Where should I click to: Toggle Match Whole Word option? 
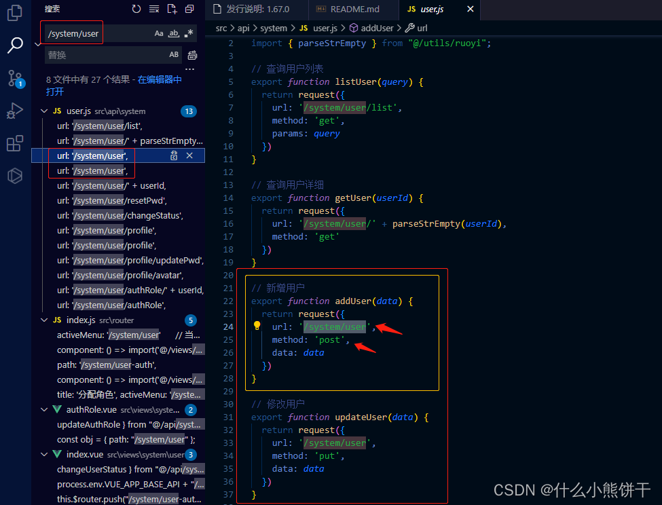[174, 33]
